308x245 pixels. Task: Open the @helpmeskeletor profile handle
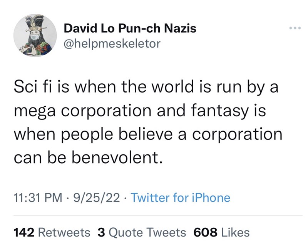(113, 43)
